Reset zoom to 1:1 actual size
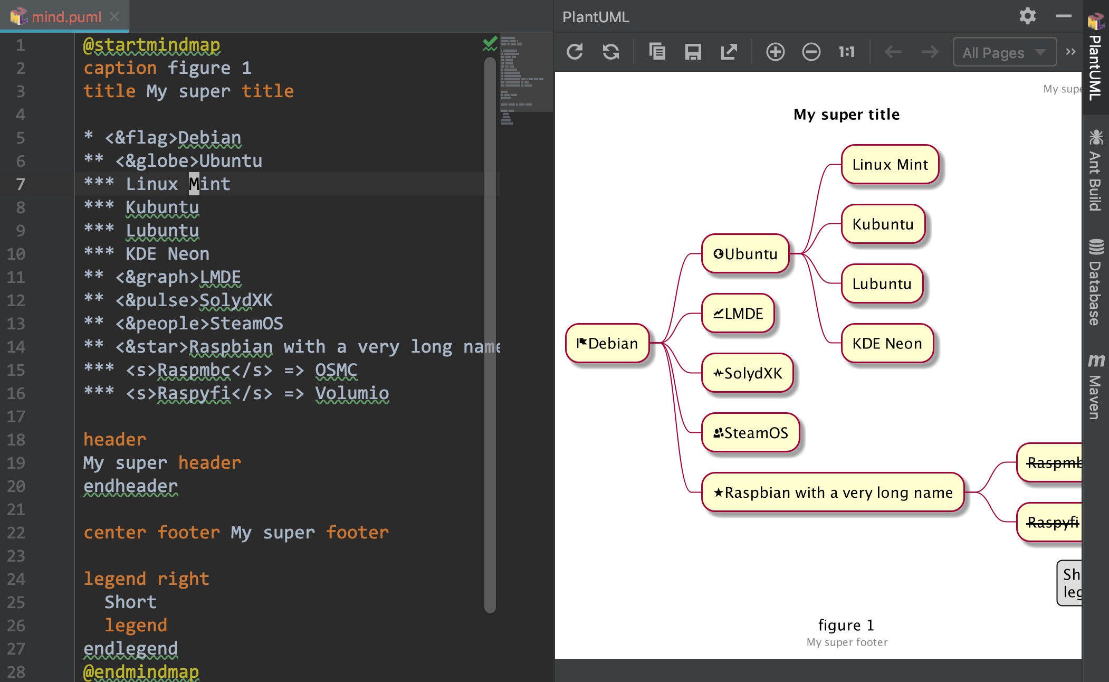The image size is (1109, 682). point(847,52)
